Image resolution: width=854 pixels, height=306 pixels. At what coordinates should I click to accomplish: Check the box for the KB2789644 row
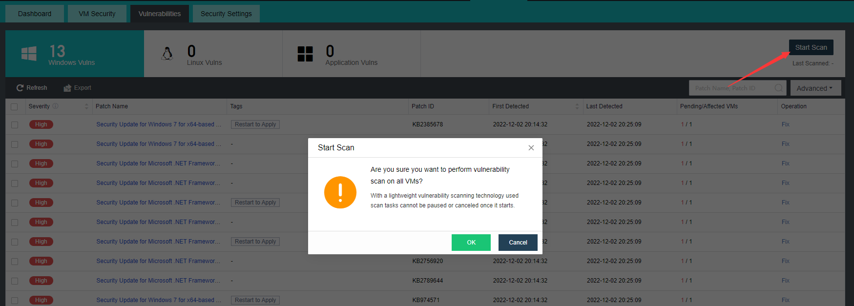pos(15,281)
